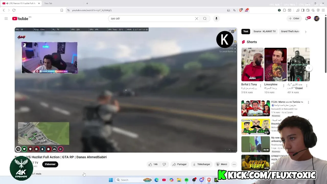The image size is (327, 184).
Task: Select the Grand Theft Auto chip
Action: click(x=290, y=31)
